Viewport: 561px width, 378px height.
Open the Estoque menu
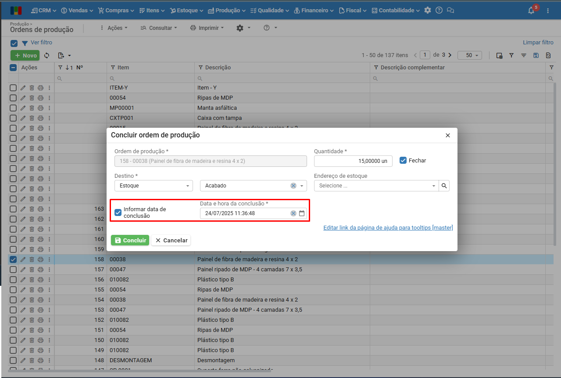186,10
